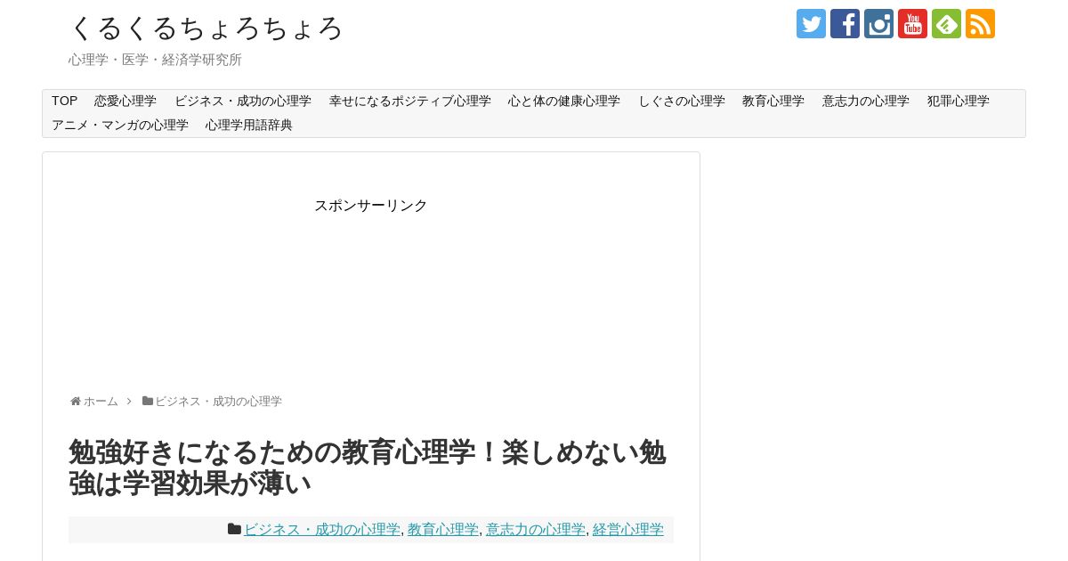Select TOP in navigation menu
The height and width of the screenshot is (561, 1068).
(64, 101)
